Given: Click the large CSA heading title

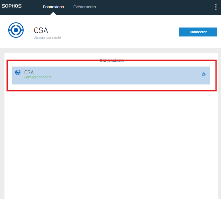Looking at the screenshot, I should tap(41, 30).
